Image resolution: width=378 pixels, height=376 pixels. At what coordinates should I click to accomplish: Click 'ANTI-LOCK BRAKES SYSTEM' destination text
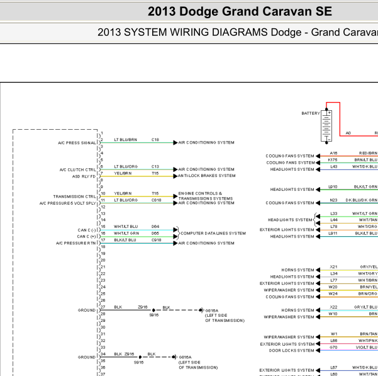coord(206,176)
